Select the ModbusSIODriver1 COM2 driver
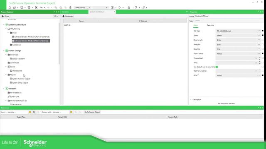Screen dimensions: 266x149 tap(31, 41)
